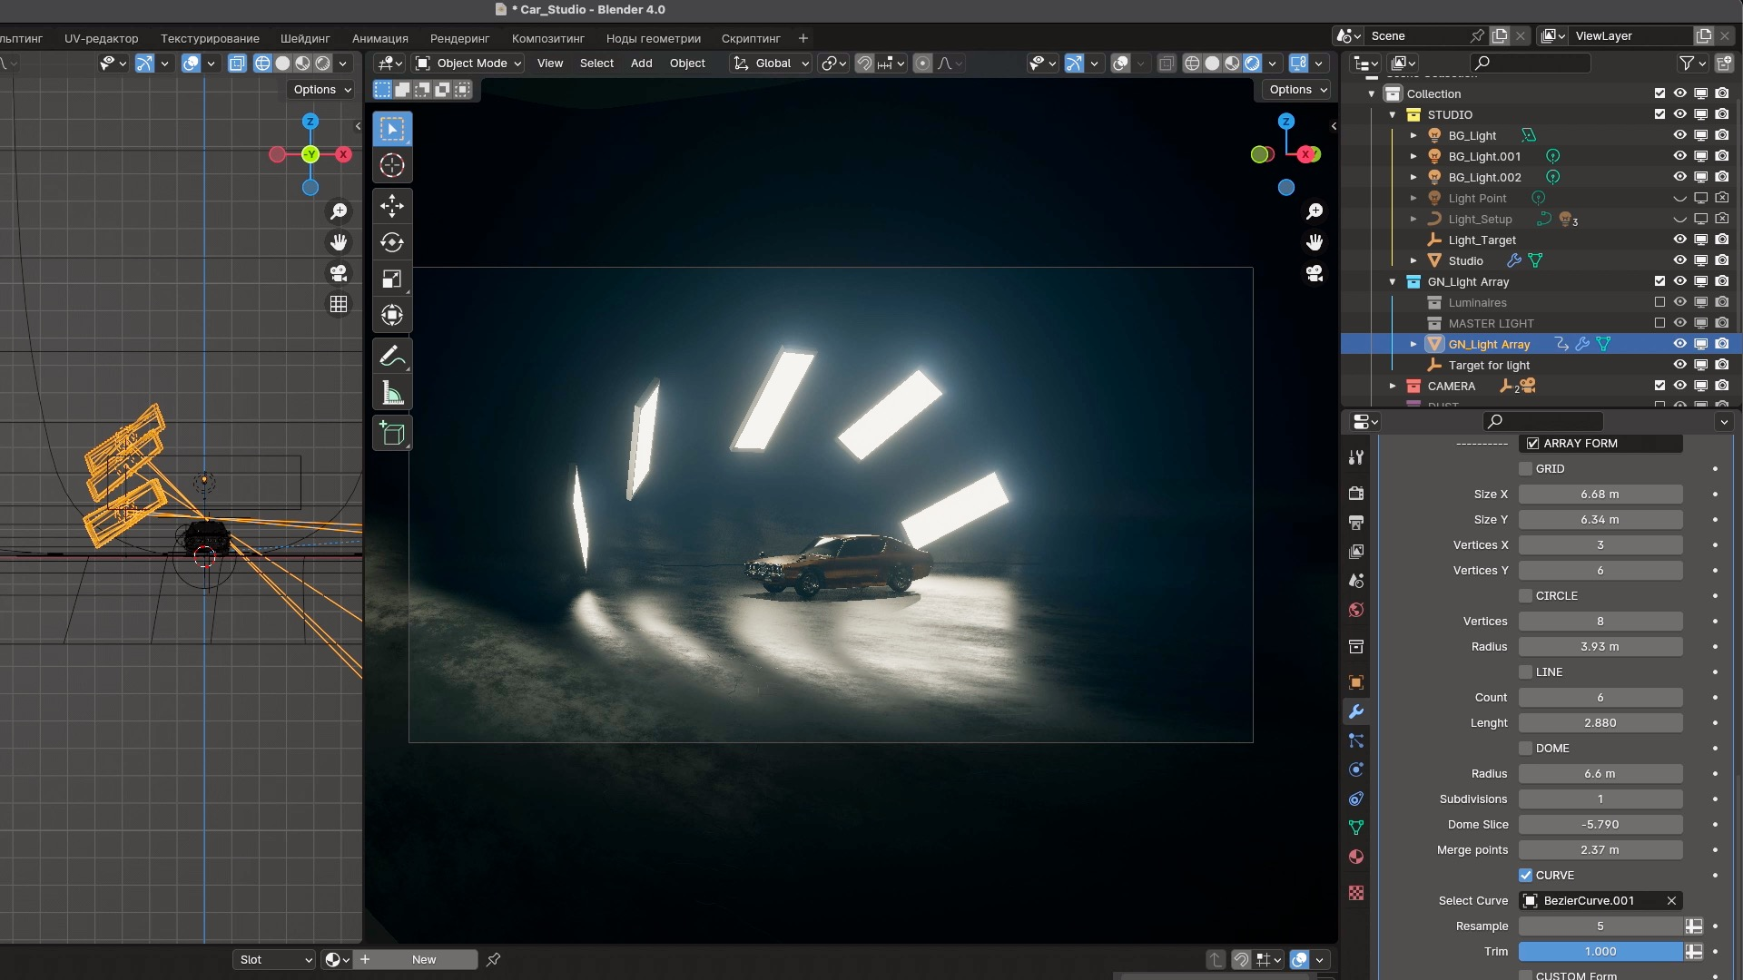Switch to the Шейдинг workspace tab
Image resolution: width=1743 pixels, height=980 pixels.
point(305,38)
